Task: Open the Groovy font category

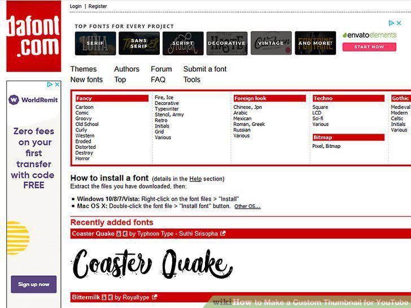Action: coord(84,118)
